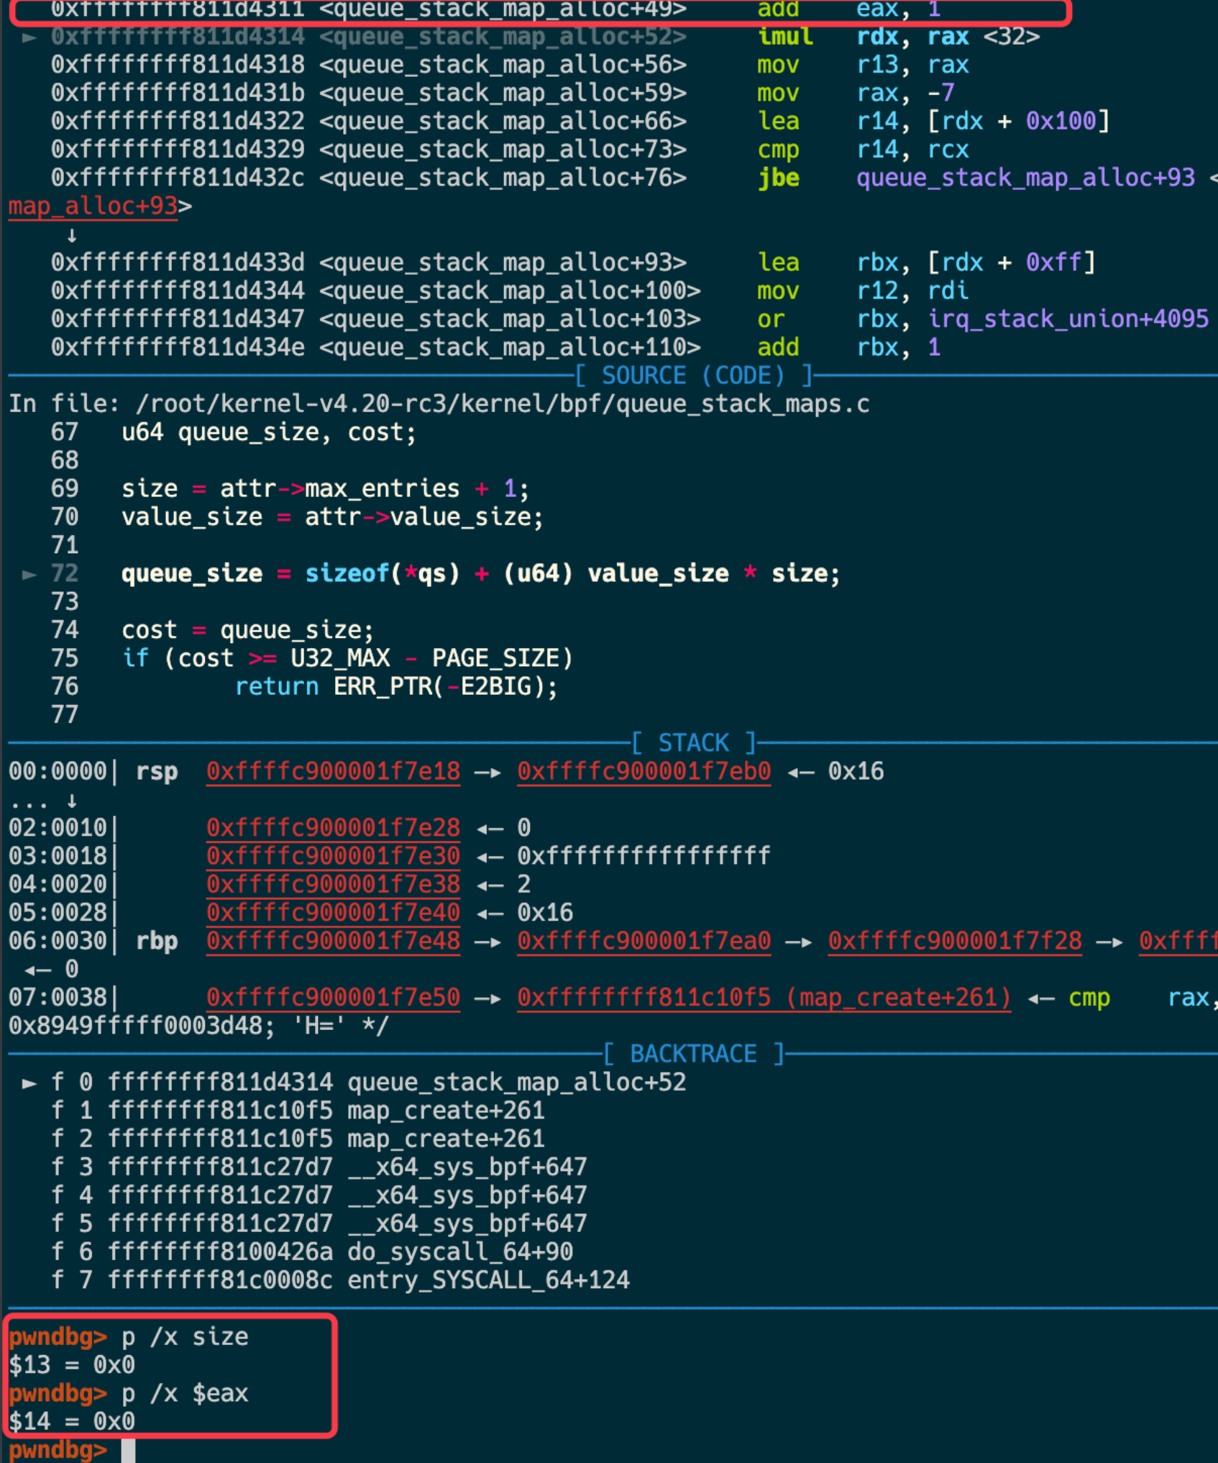Screen dimensions: 1218x1463
Task: Select backtrace frame 2 map_create+261
Action: coord(297,1139)
